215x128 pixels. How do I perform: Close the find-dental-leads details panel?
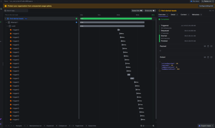click(x=213, y=10)
